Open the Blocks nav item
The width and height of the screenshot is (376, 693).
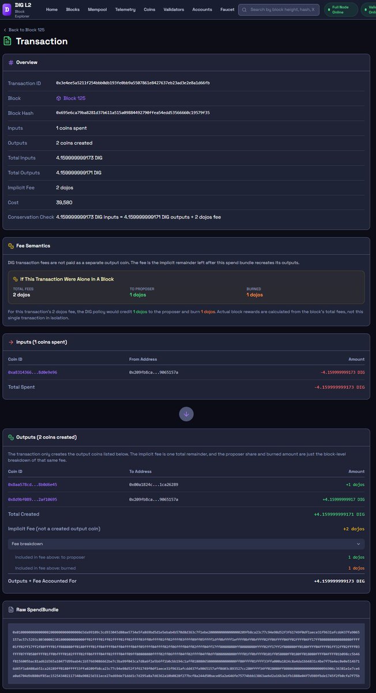tap(73, 10)
